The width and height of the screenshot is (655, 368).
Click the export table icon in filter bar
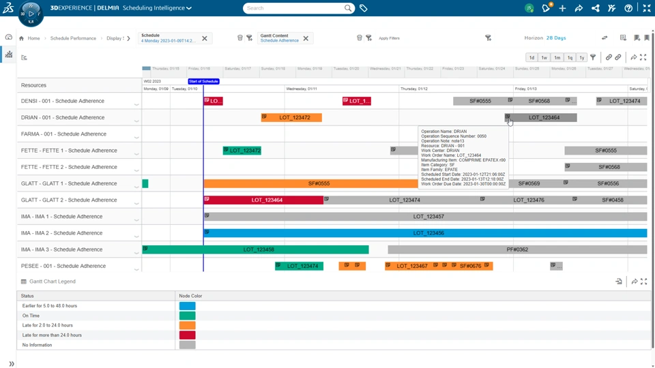623,38
